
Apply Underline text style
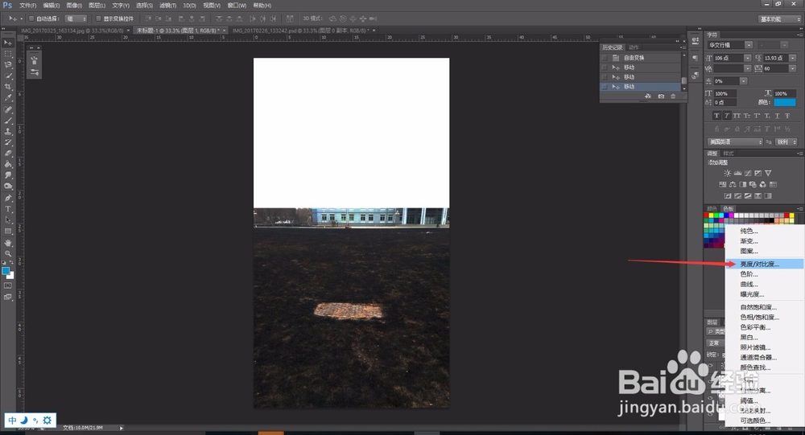click(778, 116)
